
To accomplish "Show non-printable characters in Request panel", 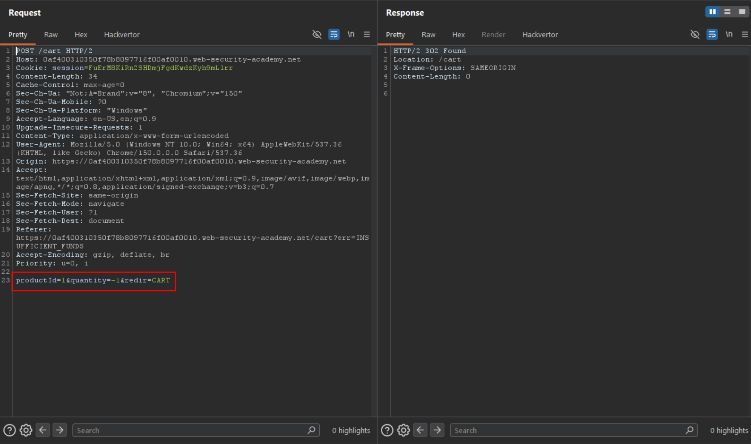I will [351, 34].
